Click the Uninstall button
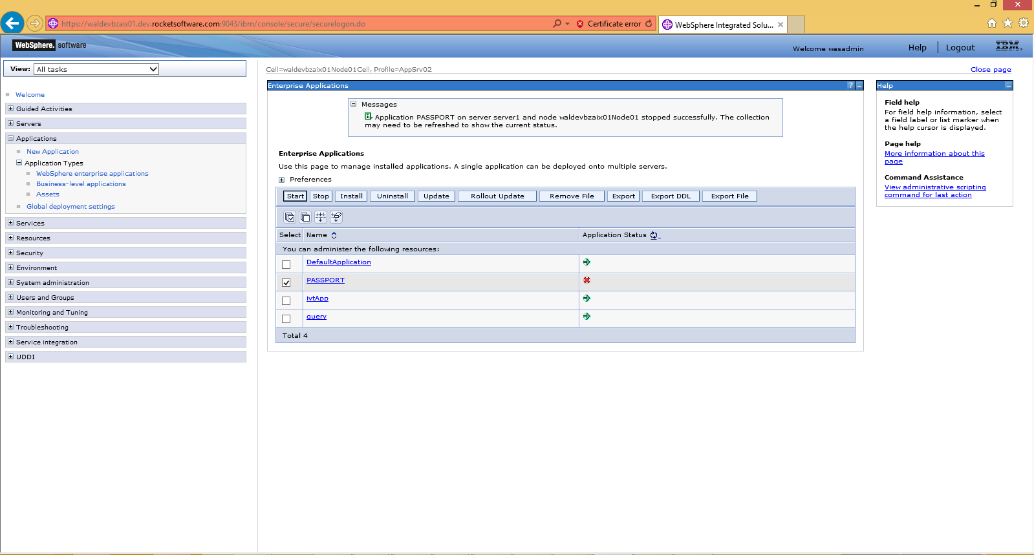Image resolution: width=1034 pixels, height=555 pixels. coord(393,196)
